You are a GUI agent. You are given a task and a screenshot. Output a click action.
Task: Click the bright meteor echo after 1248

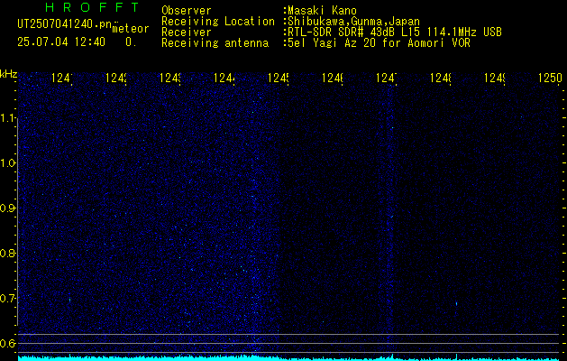pos(456,303)
